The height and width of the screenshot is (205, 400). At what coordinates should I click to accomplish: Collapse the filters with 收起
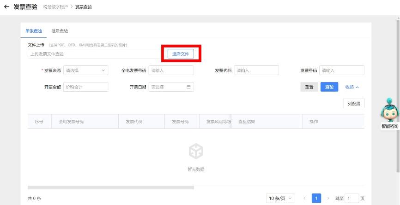pyautogui.click(x=352, y=87)
